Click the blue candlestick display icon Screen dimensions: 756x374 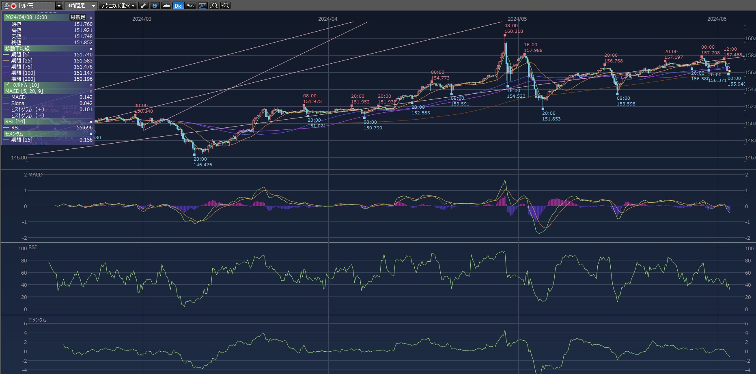[x=202, y=6]
